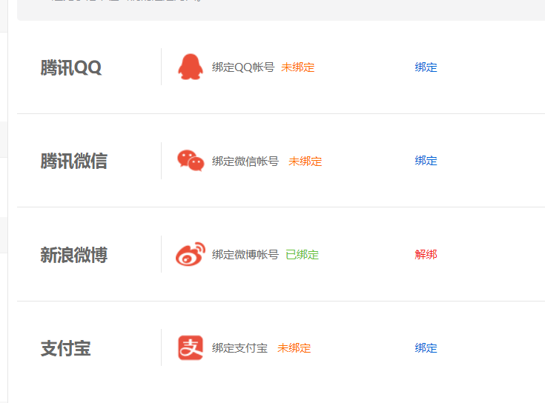545x403 pixels.
Task: Click 解绑 to unbind 新浪微博
Action: [x=426, y=255]
